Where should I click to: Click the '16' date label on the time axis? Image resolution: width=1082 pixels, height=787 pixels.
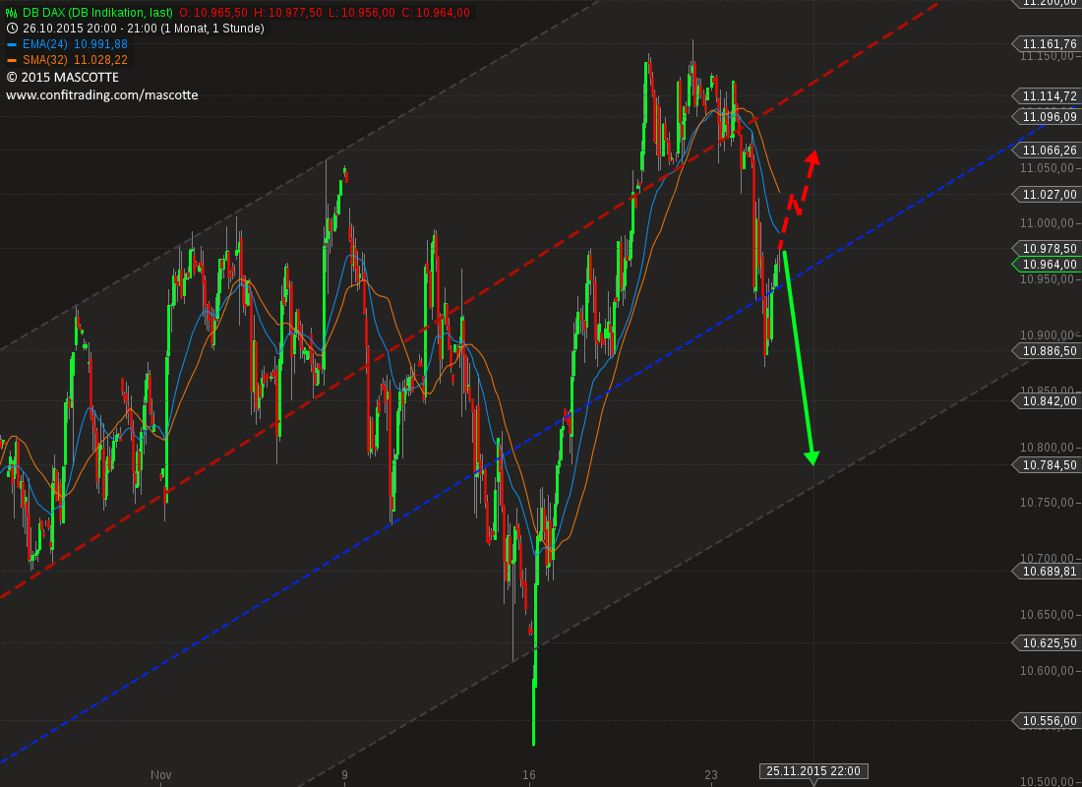528,774
